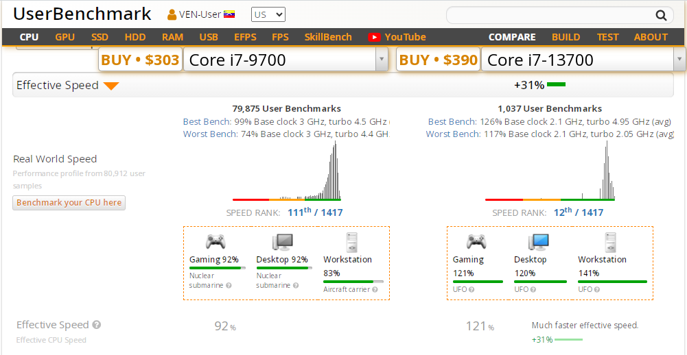Click the arrow on Core i7-9700 dropdown
Viewport: 687px width, 355px height.
pos(381,60)
